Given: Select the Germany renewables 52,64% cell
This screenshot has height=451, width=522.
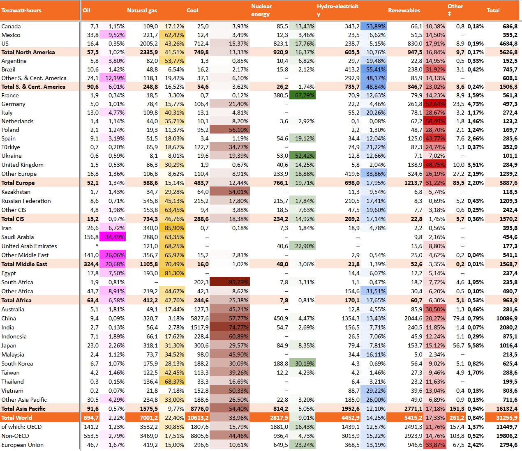Looking at the screenshot, I should (x=435, y=104).
